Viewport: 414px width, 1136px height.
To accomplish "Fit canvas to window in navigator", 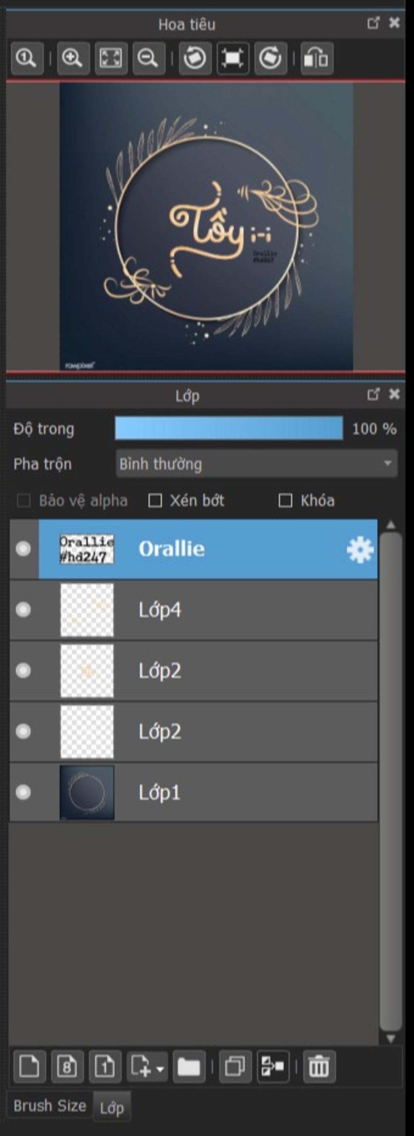I will coord(111,58).
